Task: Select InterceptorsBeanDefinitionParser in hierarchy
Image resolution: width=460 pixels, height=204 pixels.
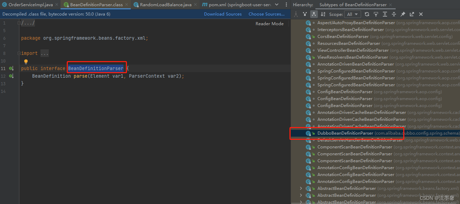Action: click(350, 30)
